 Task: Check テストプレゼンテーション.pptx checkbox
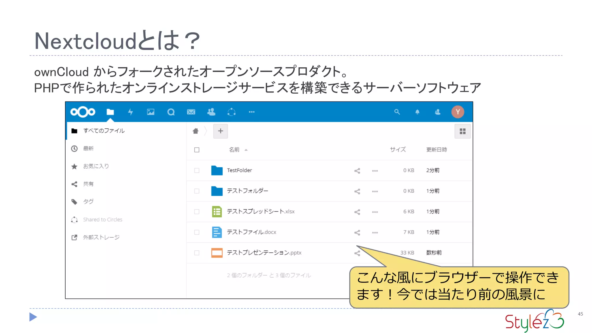tap(197, 253)
